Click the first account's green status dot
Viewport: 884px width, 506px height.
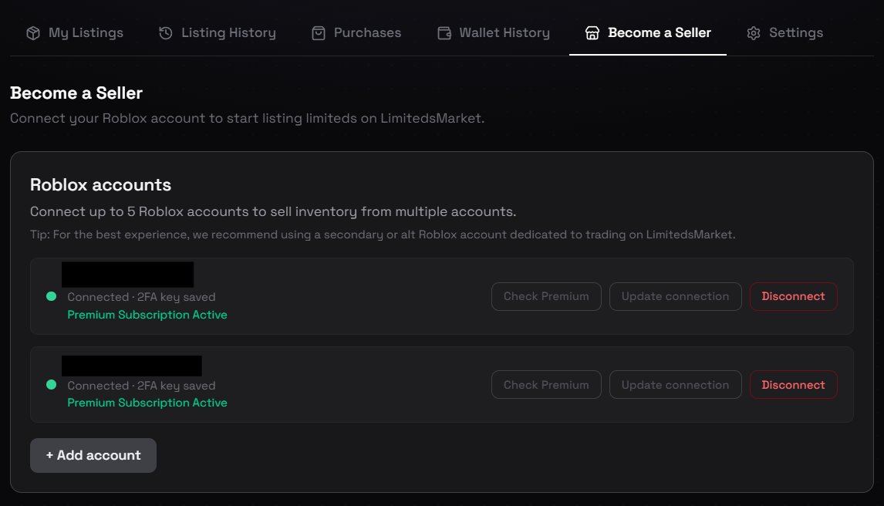[52, 296]
